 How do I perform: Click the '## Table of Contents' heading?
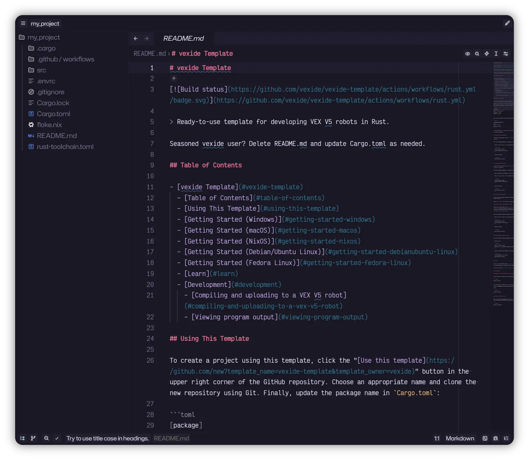pyautogui.click(x=206, y=165)
